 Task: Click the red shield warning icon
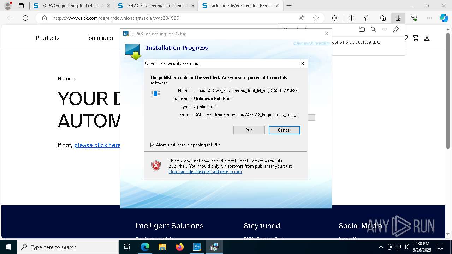(x=156, y=165)
